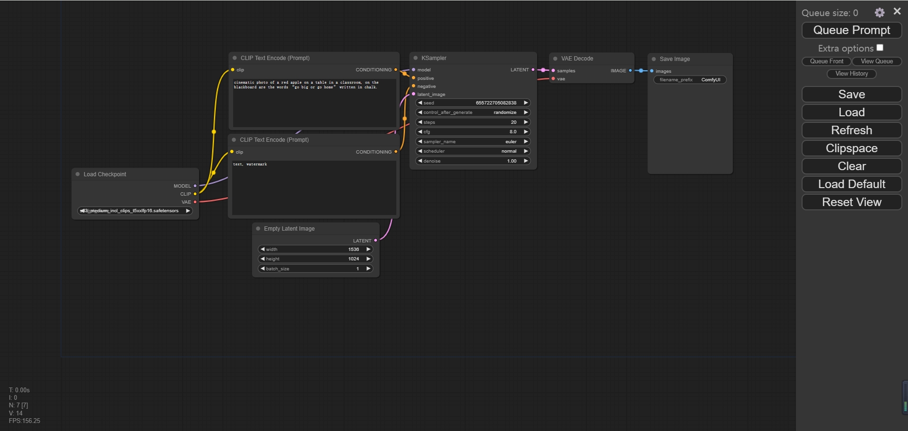Click the positive prompt text area
The width and height of the screenshot is (908, 431).
[314, 103]
